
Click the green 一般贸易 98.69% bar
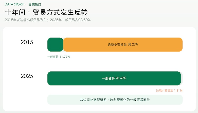tap(114, 78)
